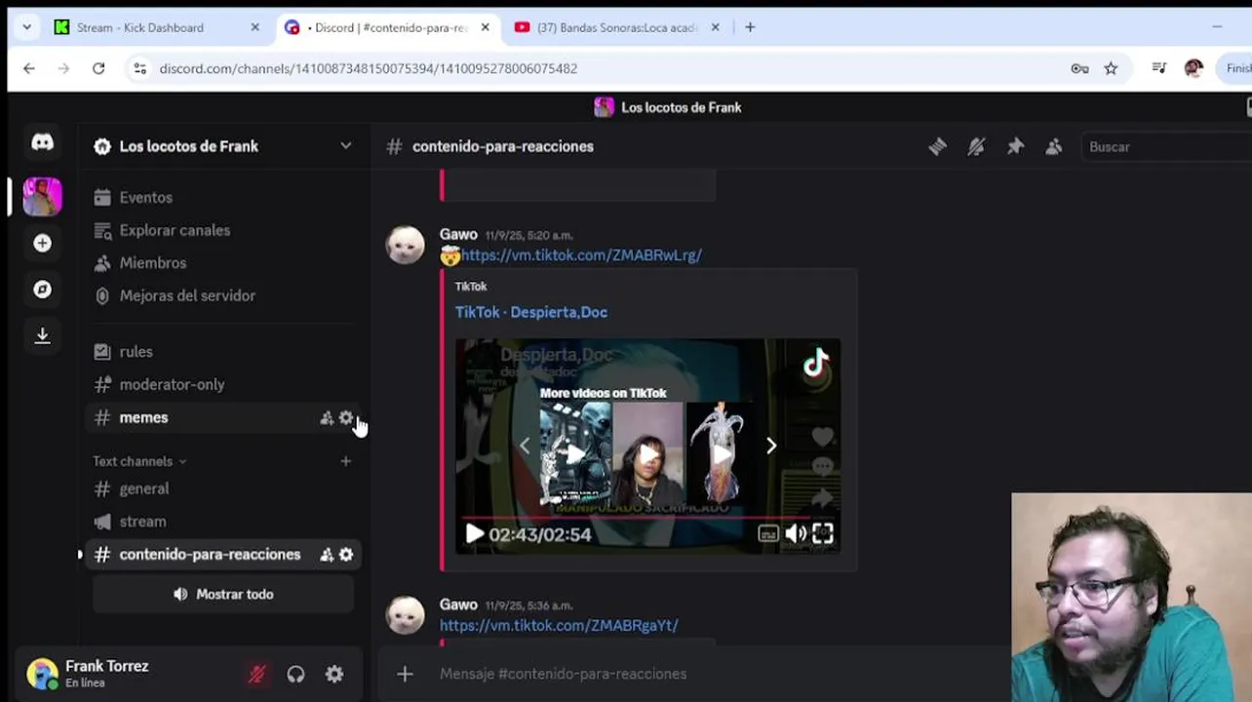Select Los locotos de Frank server avatar
Image resolution: width=1252 pixels, height=702 pixels.
[x=42, y=197]
